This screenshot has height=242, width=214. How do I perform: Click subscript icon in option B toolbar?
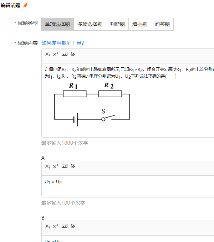coord(47,226)
